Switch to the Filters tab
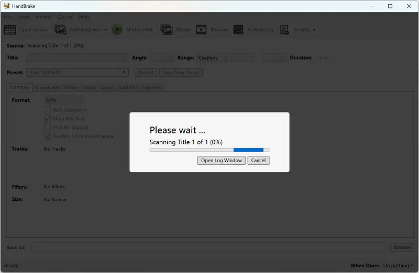Viewport: 419px width, 273px height. coord(72,87)
